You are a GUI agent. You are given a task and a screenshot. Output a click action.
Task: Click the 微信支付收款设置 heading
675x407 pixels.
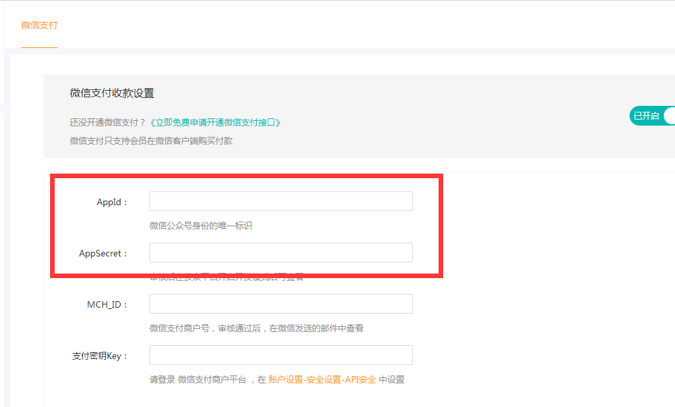tap(112, 93)
